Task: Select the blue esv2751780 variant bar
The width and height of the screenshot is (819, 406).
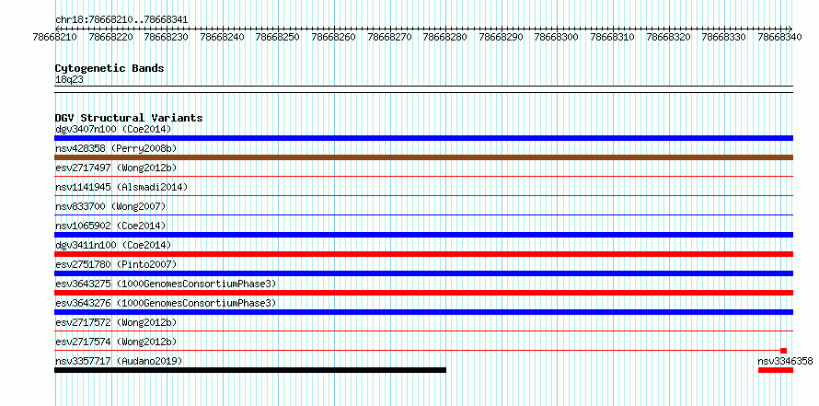Action: 423,273
